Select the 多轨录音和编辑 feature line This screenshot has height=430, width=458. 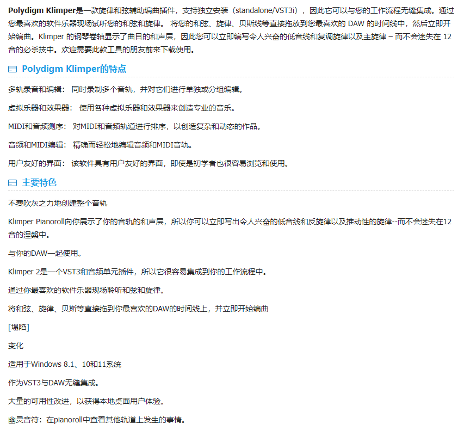(x=126, y=89)
